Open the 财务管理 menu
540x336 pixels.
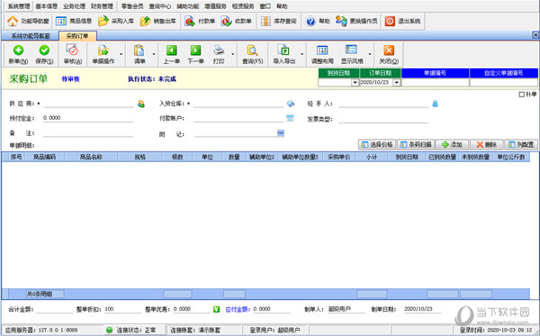coord(102,6)
